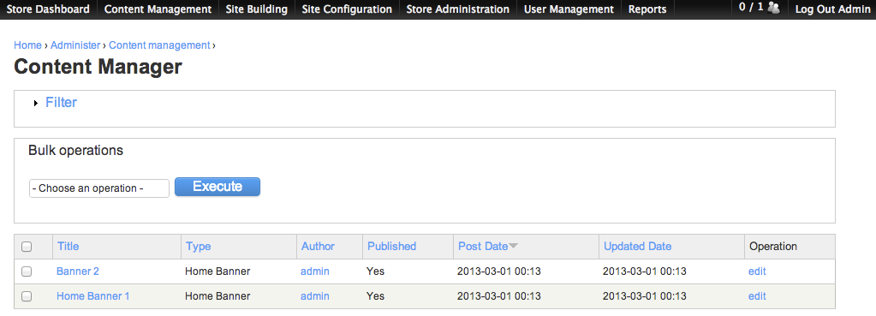Open the Choose an operation dropdown
The height and width of the screenshot is (316, 876).
click(98, 188)
